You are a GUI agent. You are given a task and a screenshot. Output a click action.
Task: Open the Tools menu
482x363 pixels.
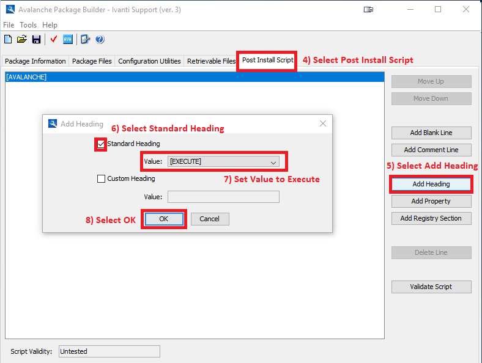pyautogui.click(x=28, y=25)
